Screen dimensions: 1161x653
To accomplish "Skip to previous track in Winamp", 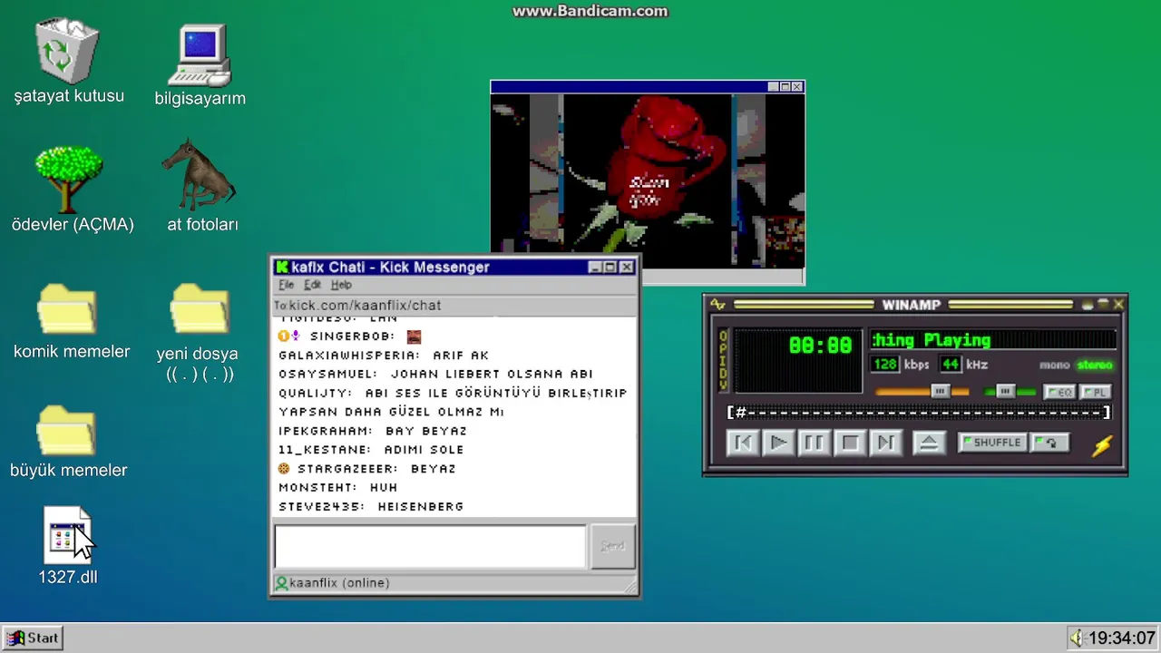I will pos(742,443).
